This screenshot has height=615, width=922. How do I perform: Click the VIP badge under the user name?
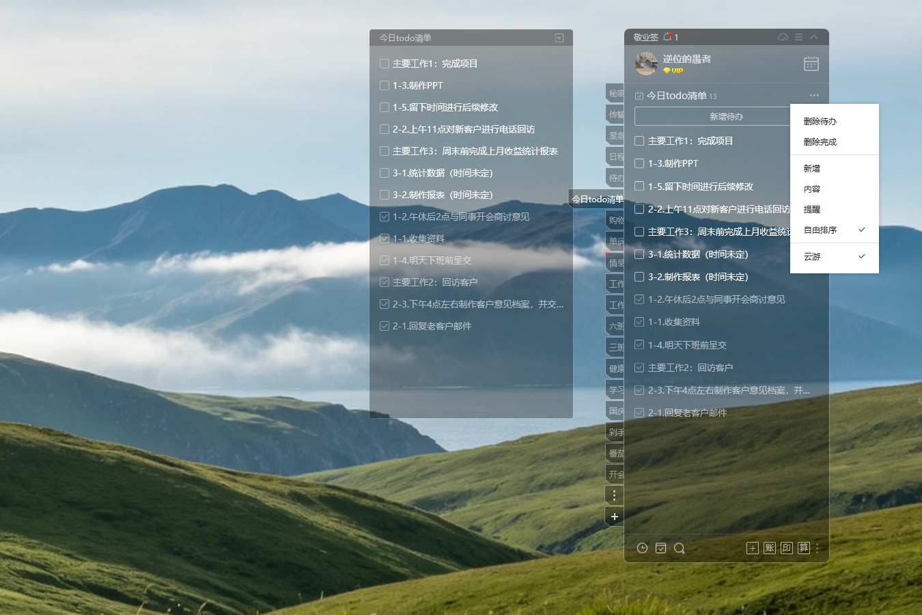pyautogui.click(x=673, y=70)
